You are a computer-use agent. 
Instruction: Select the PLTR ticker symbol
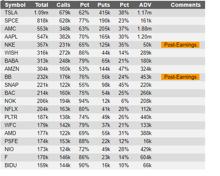click(x=11, y=117)
